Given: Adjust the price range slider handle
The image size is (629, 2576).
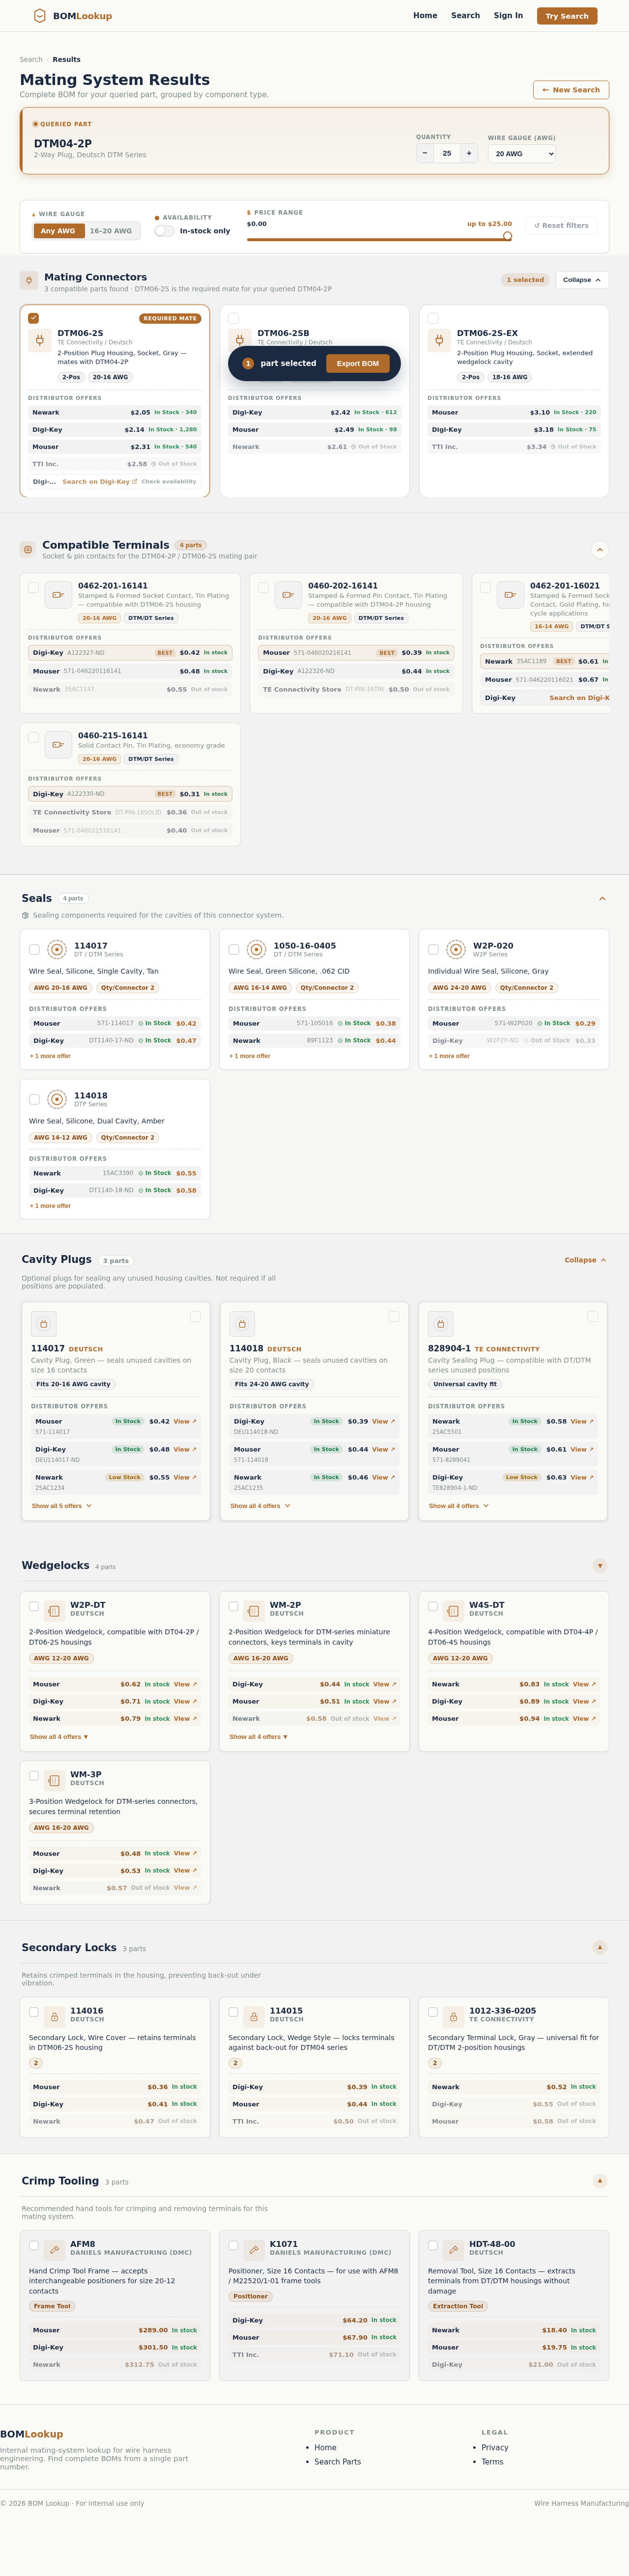Looking at the screenshot, I should [507, 237].
